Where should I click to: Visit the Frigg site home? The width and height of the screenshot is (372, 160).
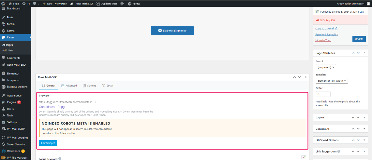tap(14, 4)
